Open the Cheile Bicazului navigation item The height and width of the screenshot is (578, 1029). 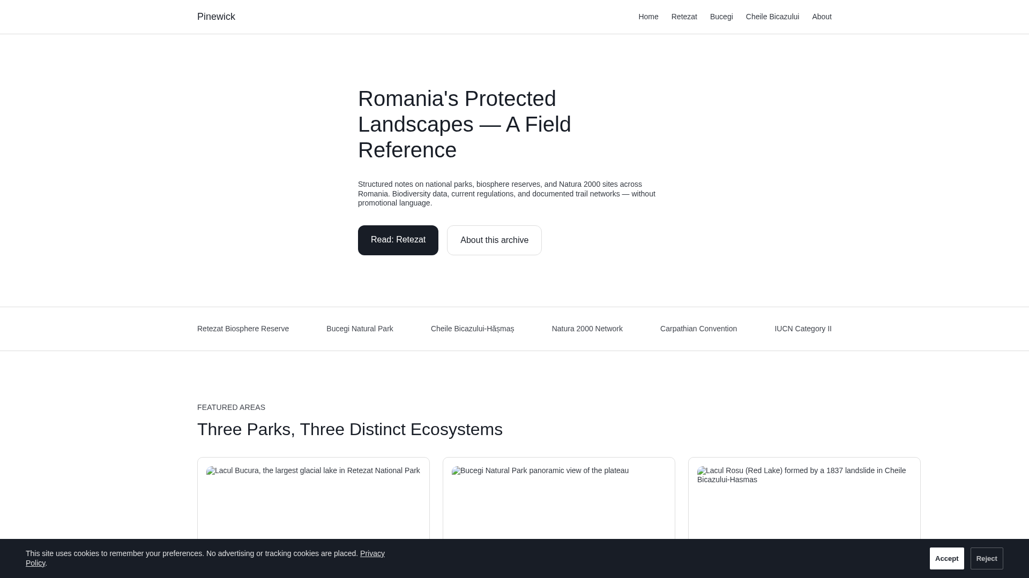(772, 17)
